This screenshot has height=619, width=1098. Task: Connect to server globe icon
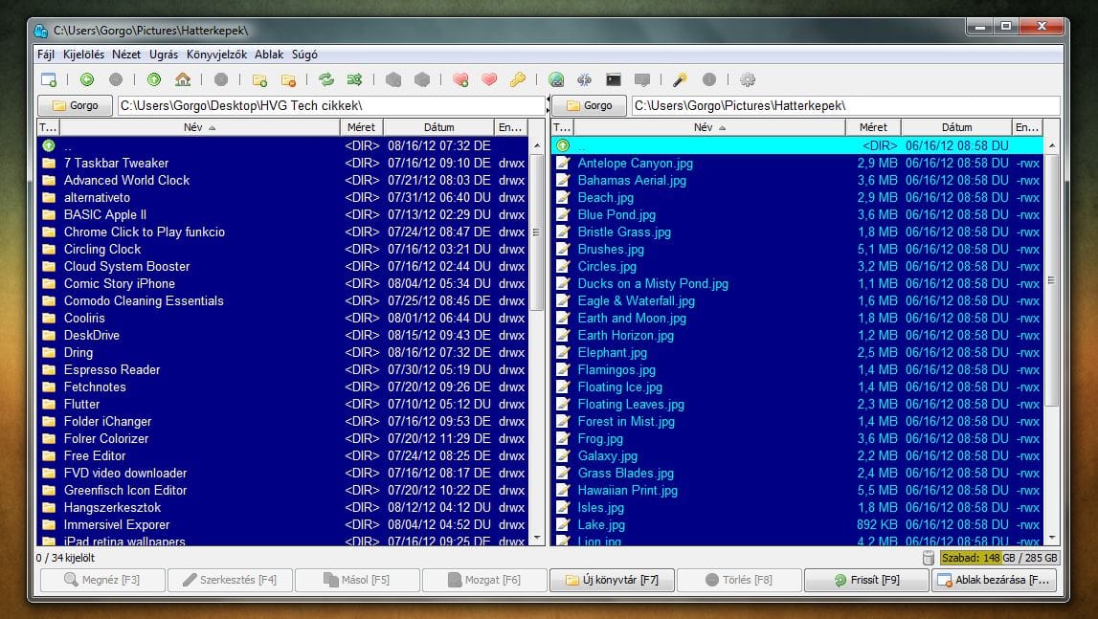pos(556,79)
